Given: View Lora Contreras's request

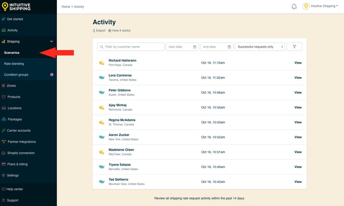Looking at the screenshot, I should [x=298, y=77].
